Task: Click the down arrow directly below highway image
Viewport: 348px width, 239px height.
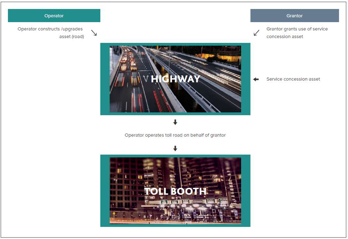Action: [x=175, y=122]
